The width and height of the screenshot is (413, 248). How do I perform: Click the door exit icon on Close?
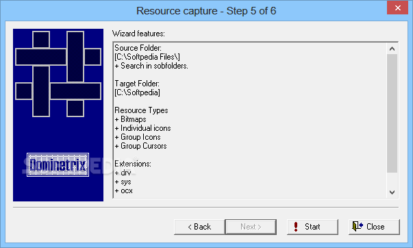tap(358, 226)
